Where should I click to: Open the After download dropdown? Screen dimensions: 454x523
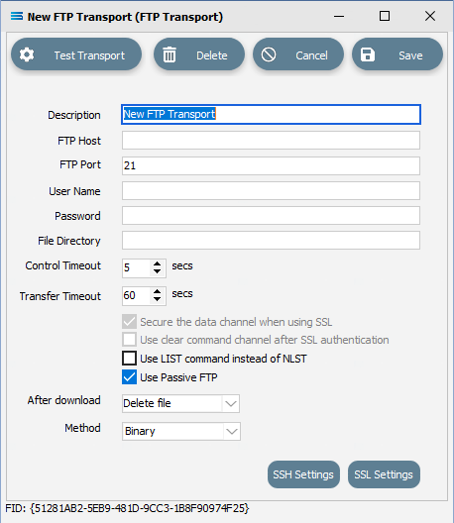click(x=180, y=403)
